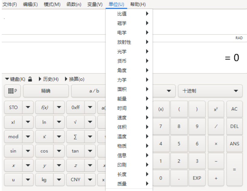Open the 电学 units submenu
Screen dimensions: 247x191
129,33
